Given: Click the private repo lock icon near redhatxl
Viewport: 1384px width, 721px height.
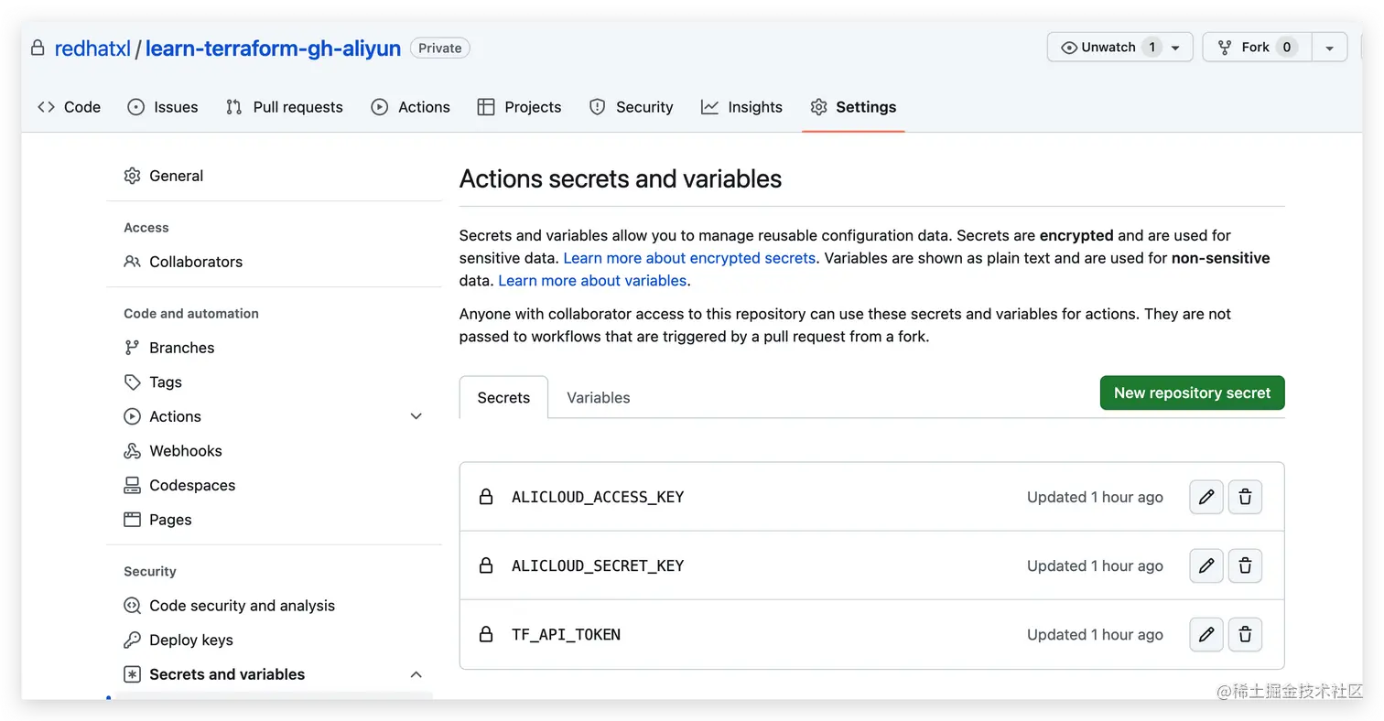Looking at the screenshot, I should click(38, 48).
